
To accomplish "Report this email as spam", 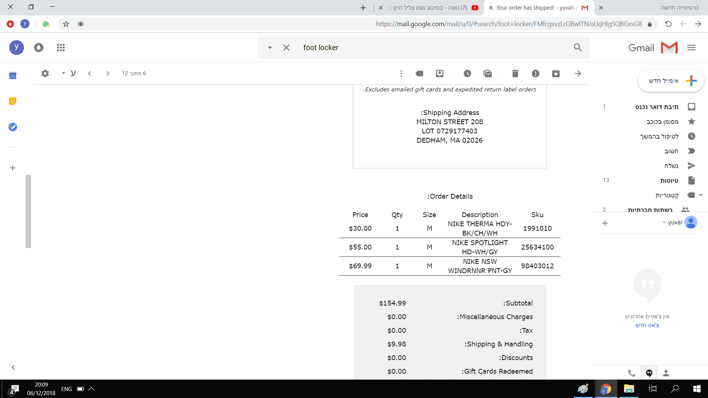I will pos(535,73).
